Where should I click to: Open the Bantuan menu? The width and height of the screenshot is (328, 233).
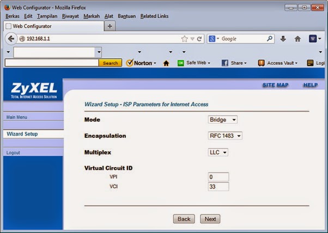click(127, 16)
